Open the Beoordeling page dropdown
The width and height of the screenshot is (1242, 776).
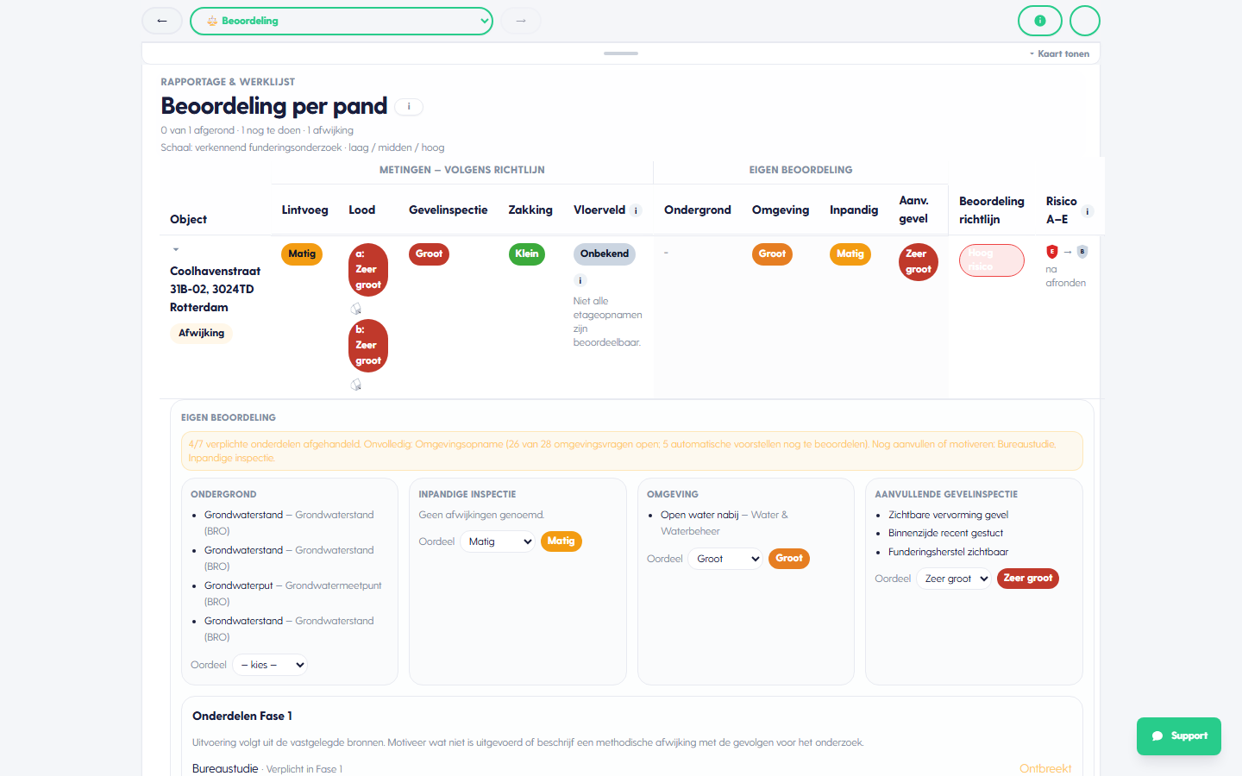pyautogui.click(x=342, y=21)
